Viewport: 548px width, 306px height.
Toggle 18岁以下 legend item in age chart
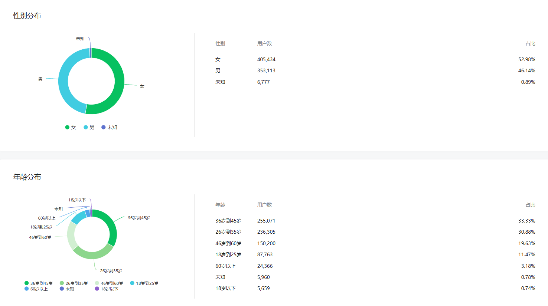[x=107, y=289]
